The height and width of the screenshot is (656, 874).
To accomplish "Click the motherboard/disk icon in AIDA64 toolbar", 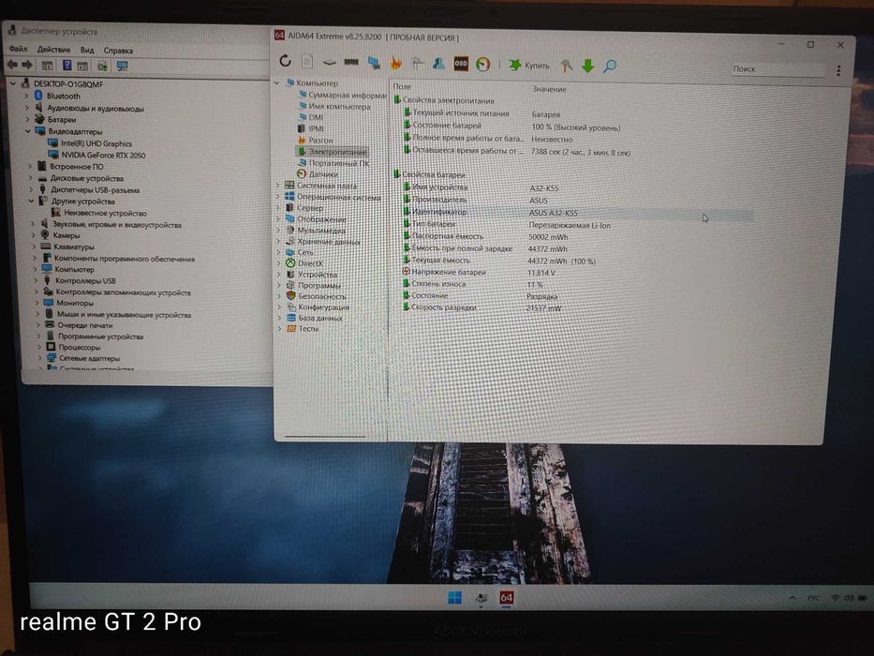I will [x=329, y=62].
